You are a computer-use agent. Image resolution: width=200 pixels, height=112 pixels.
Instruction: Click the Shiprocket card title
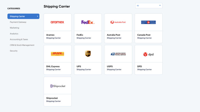52,98
